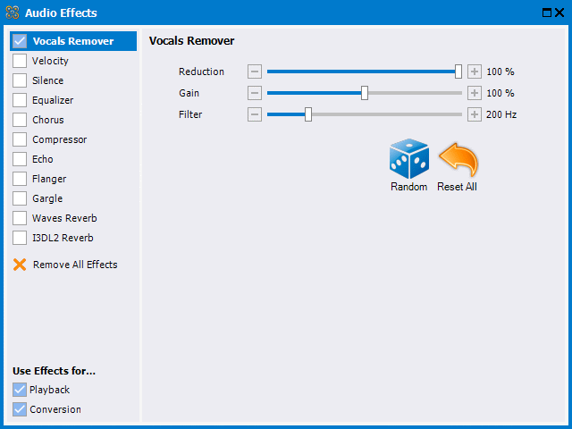This screenshot has width=572, height=429.
Task: Click the Gain slider handle
Action: (365, 93)
